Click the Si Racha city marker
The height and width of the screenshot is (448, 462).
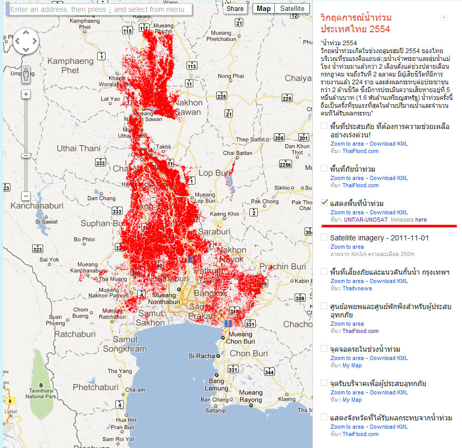coord(218,356)
